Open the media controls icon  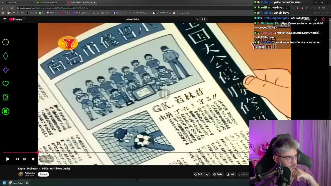(319, 8)
